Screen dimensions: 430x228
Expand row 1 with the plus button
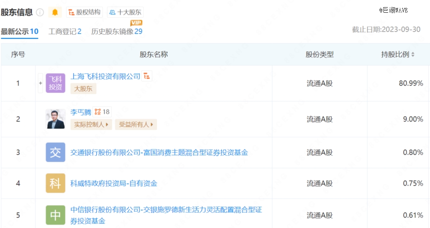[41, 83]
